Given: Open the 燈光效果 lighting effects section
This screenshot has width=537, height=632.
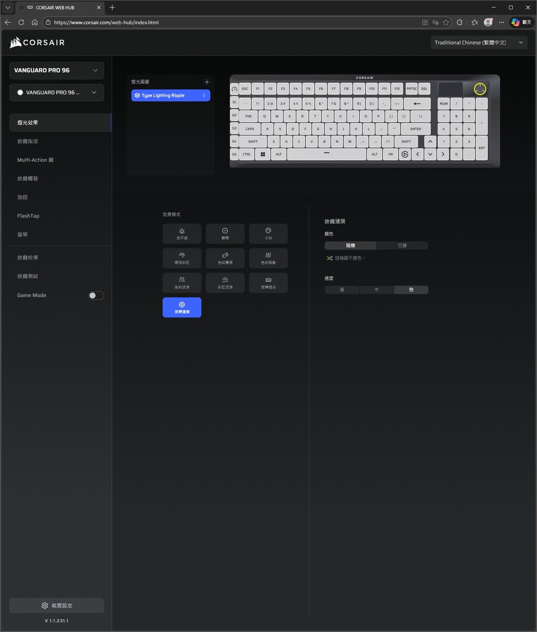Looking at the screenshot, I should pos(60,122).
